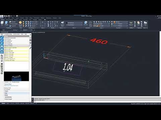Screen dimensions: 161x120
Task: Select the white 1.04 text in viewport
Action: tap(68, 67)
